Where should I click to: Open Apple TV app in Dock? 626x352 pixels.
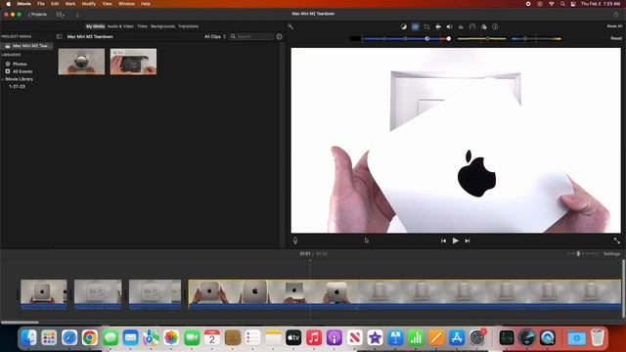pos(293,337)
